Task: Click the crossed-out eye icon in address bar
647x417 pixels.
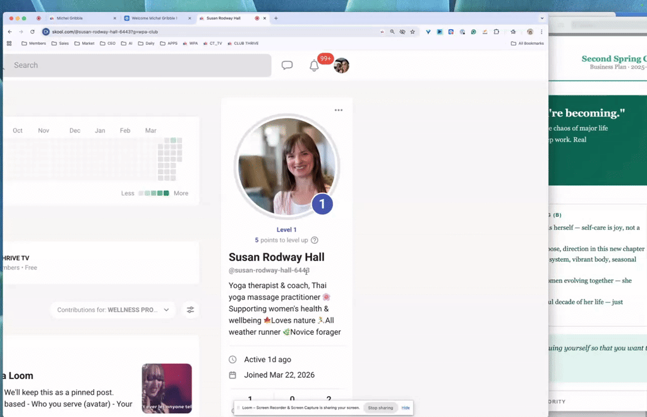Action: tap(402, 32)
